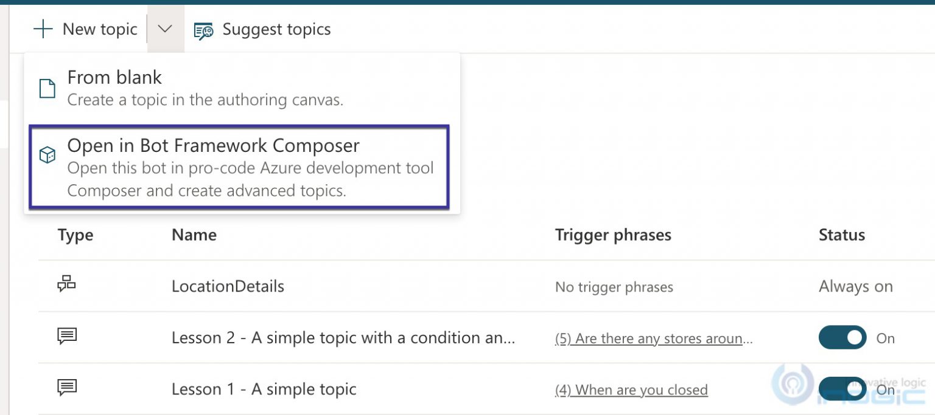Open the Status column header
This screenshot has height=415, width=935.
841,235
